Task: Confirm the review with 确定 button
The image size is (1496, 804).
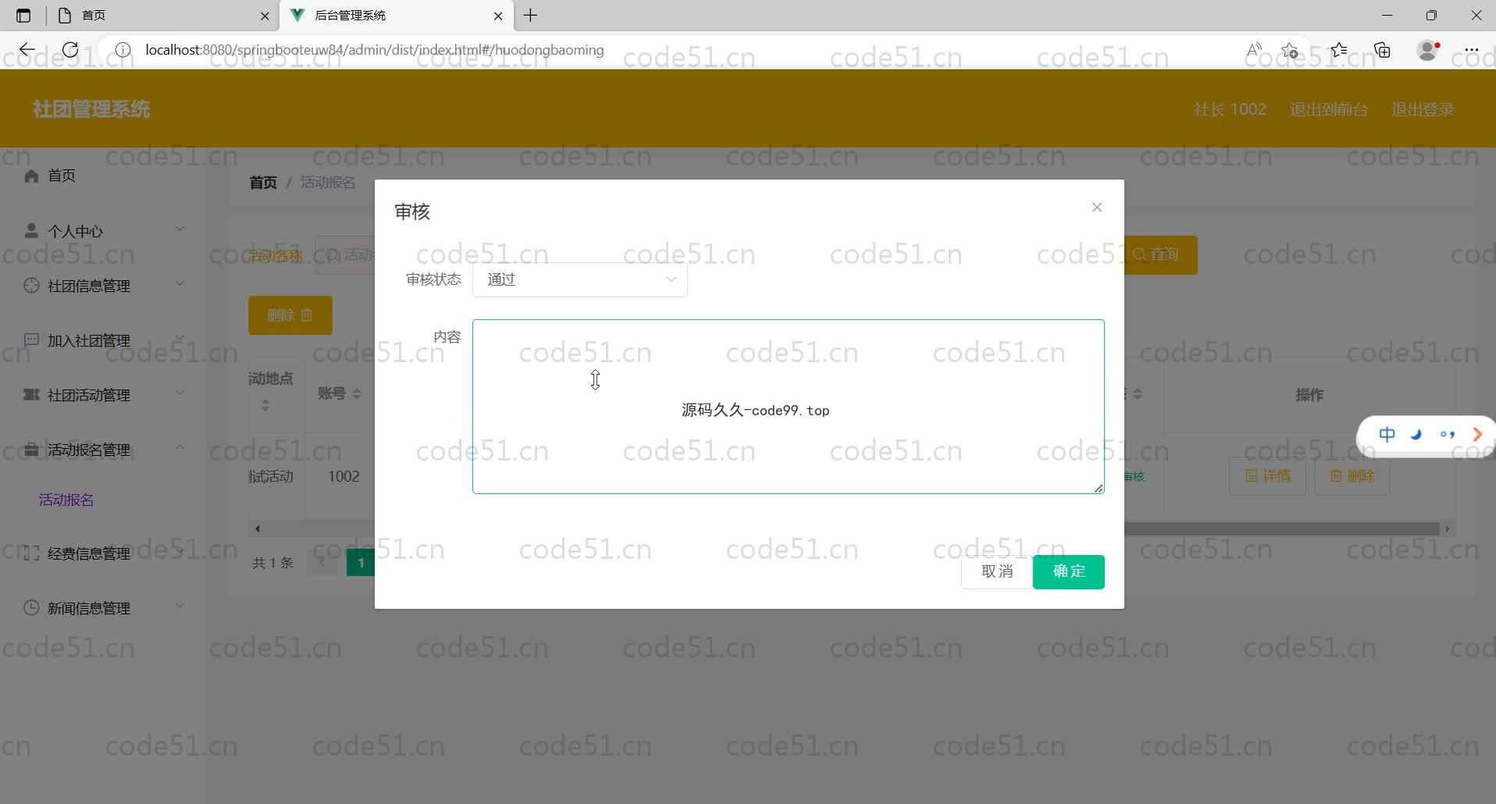Action: (x=1068, y=571)
